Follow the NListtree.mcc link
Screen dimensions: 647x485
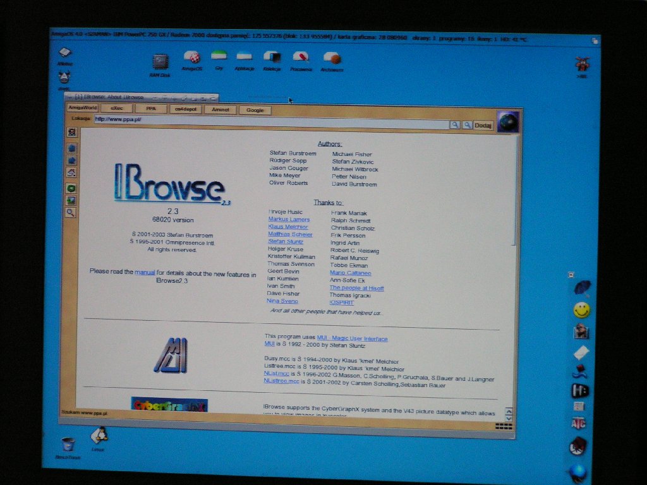tap(281, 381)
